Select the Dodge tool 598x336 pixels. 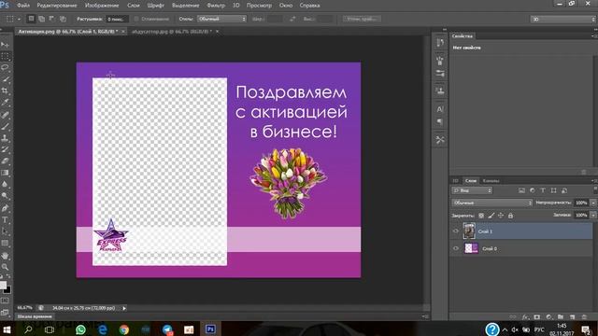point(5,196)
